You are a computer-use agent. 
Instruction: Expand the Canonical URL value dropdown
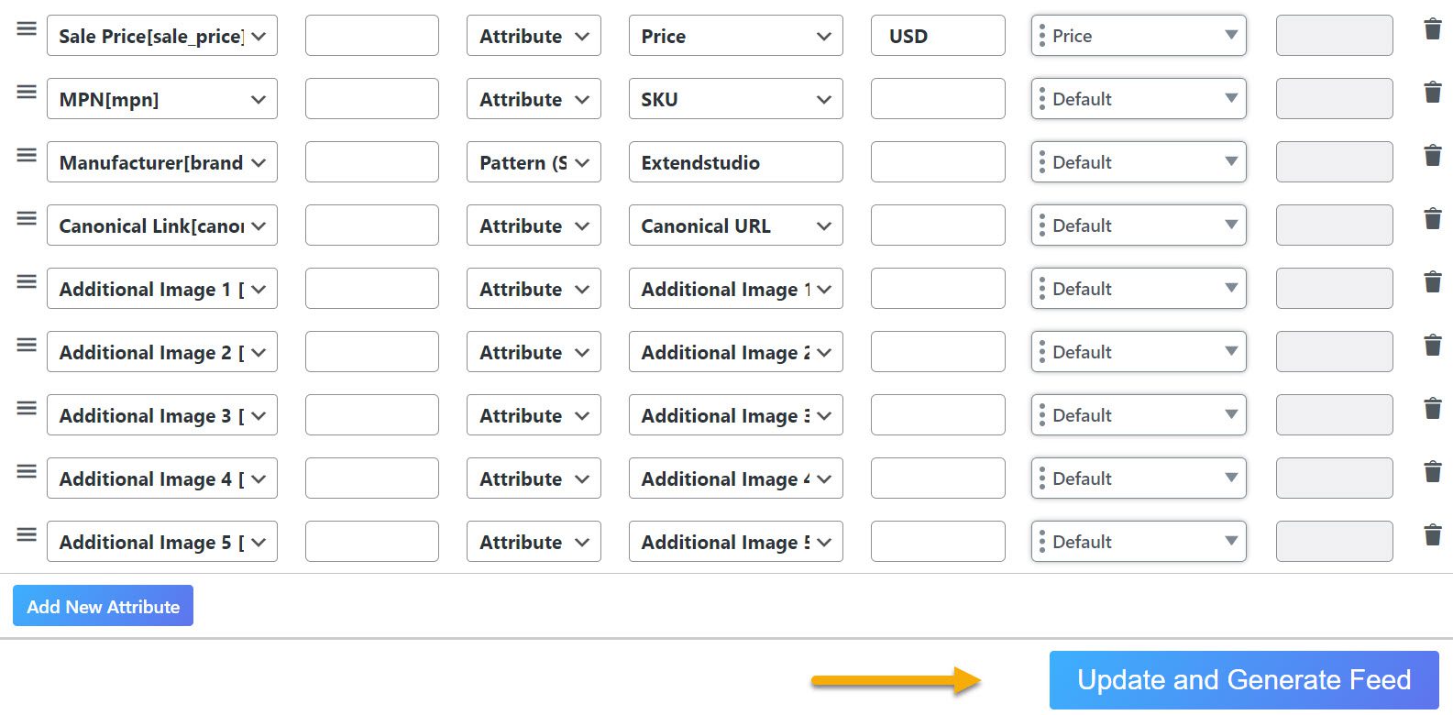[735, 225]
